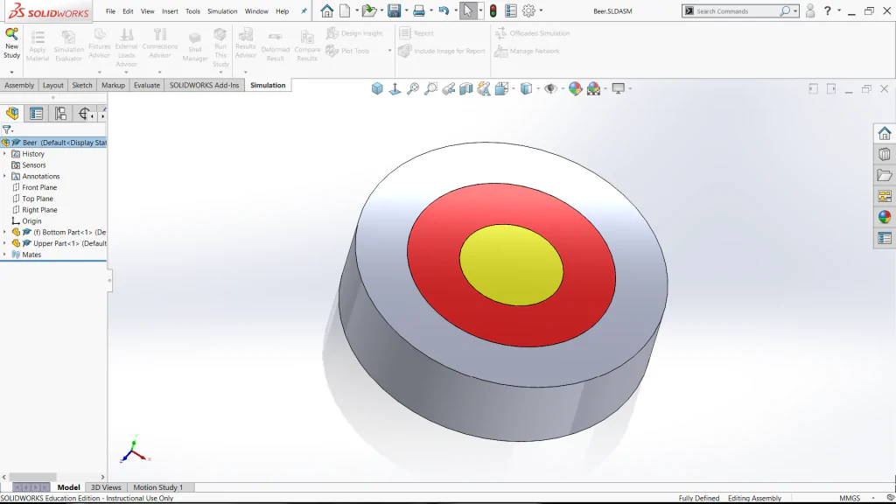The height and width of the screenshot is (504, 896).
Task: Click the Zoom to Fit icon
Action: click(x=413, y=88)
